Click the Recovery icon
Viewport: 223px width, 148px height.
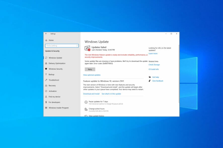pos(46,86)
